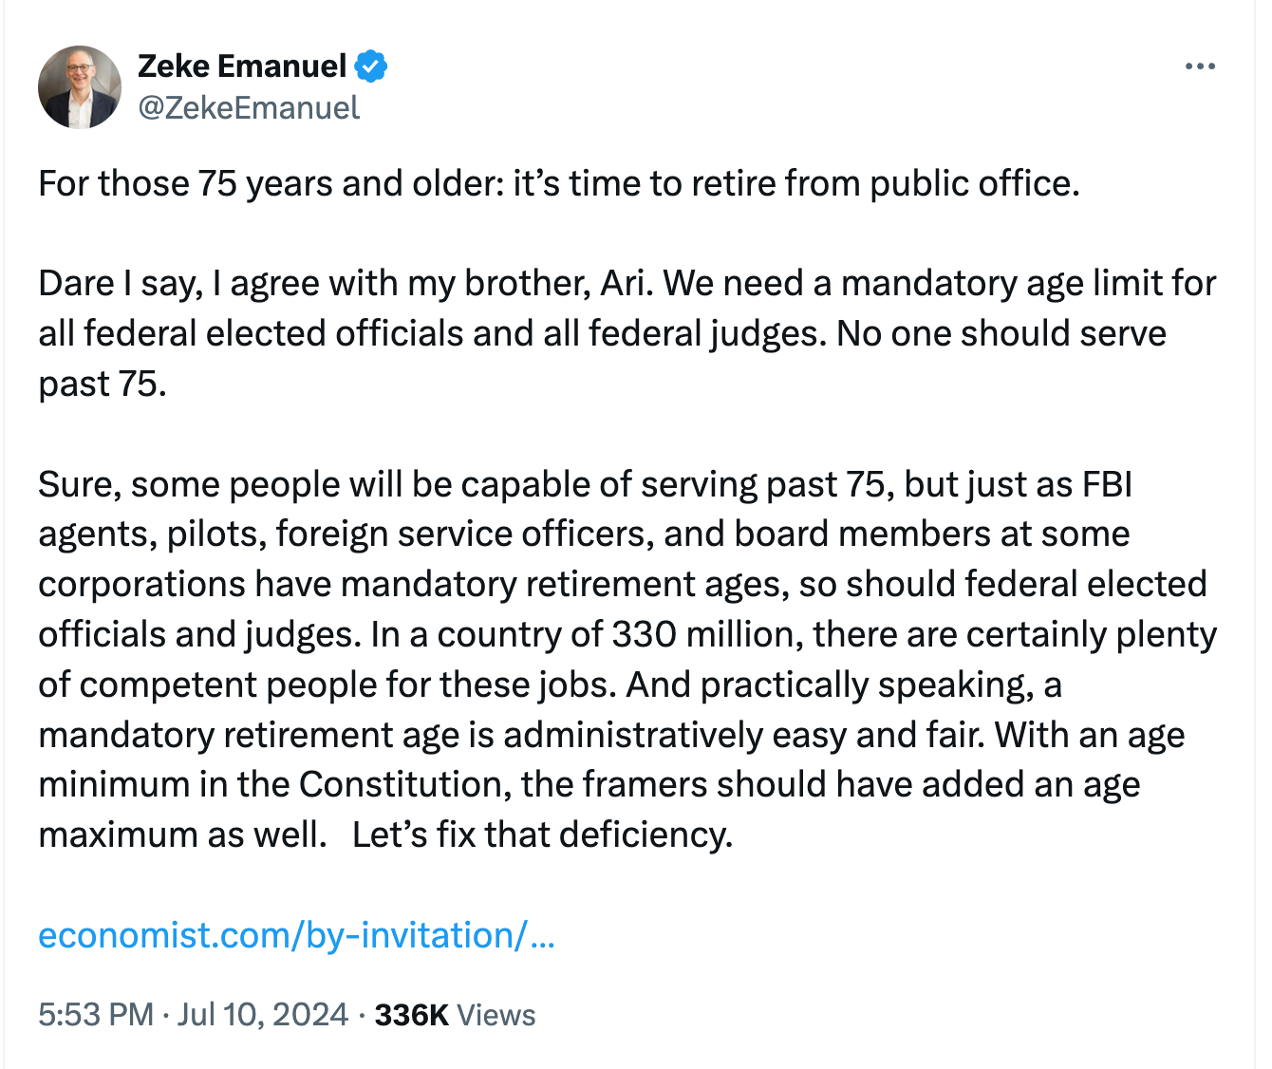Click the display name Zeke Emanuel

(242, 65)
